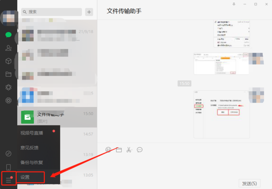The height and width of the screenshot is (189, 272).
Task: Focus the 搜索 search box
Action: click(52, 12)
